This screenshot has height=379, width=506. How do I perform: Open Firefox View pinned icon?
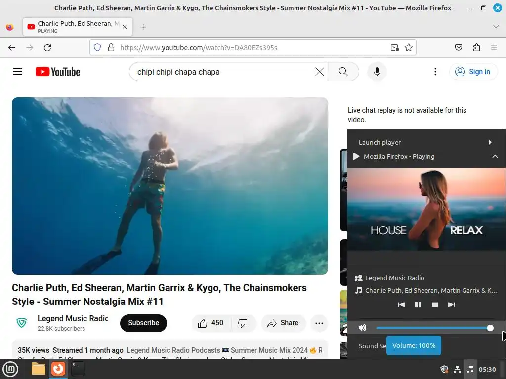pos(10,27)
